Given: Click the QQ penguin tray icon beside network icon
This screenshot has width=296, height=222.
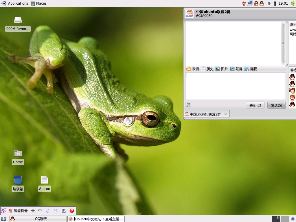Looking at the screenshot, I should 256,3.
